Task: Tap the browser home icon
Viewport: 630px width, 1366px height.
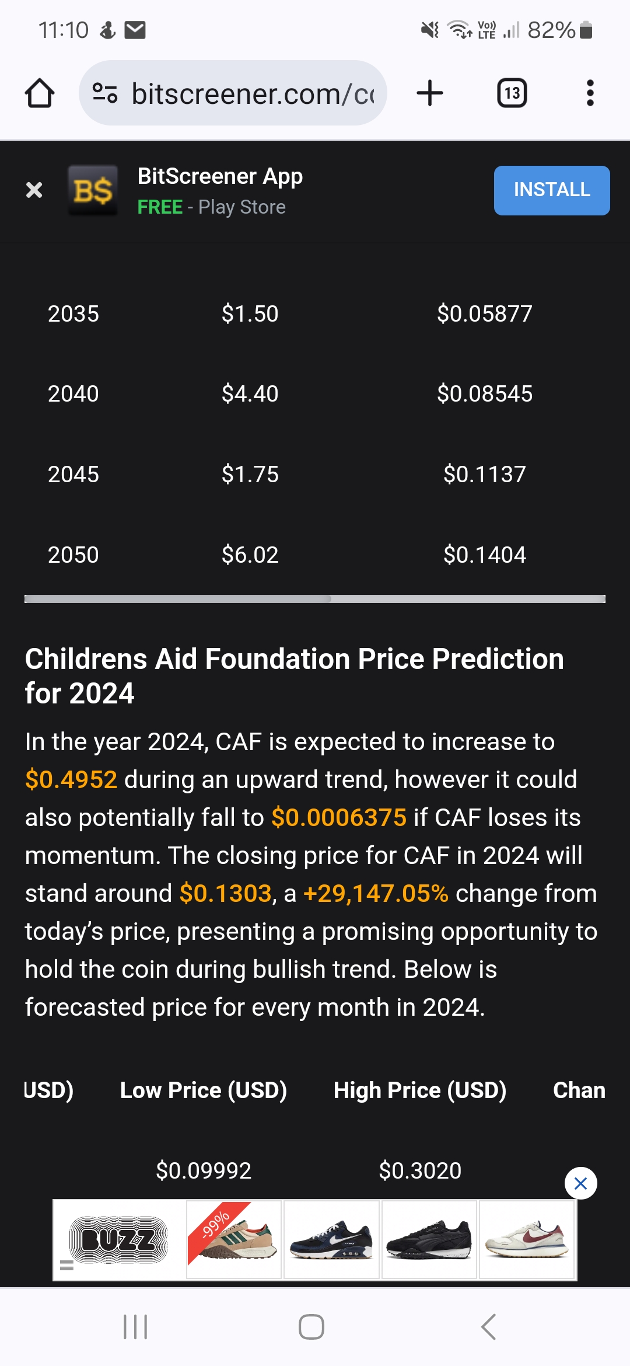Action: click(x=40, y=93)
